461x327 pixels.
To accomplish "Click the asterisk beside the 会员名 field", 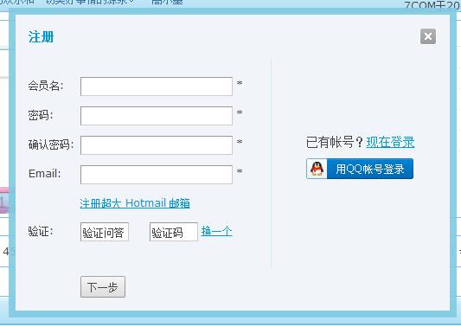I will click(240, 83).
